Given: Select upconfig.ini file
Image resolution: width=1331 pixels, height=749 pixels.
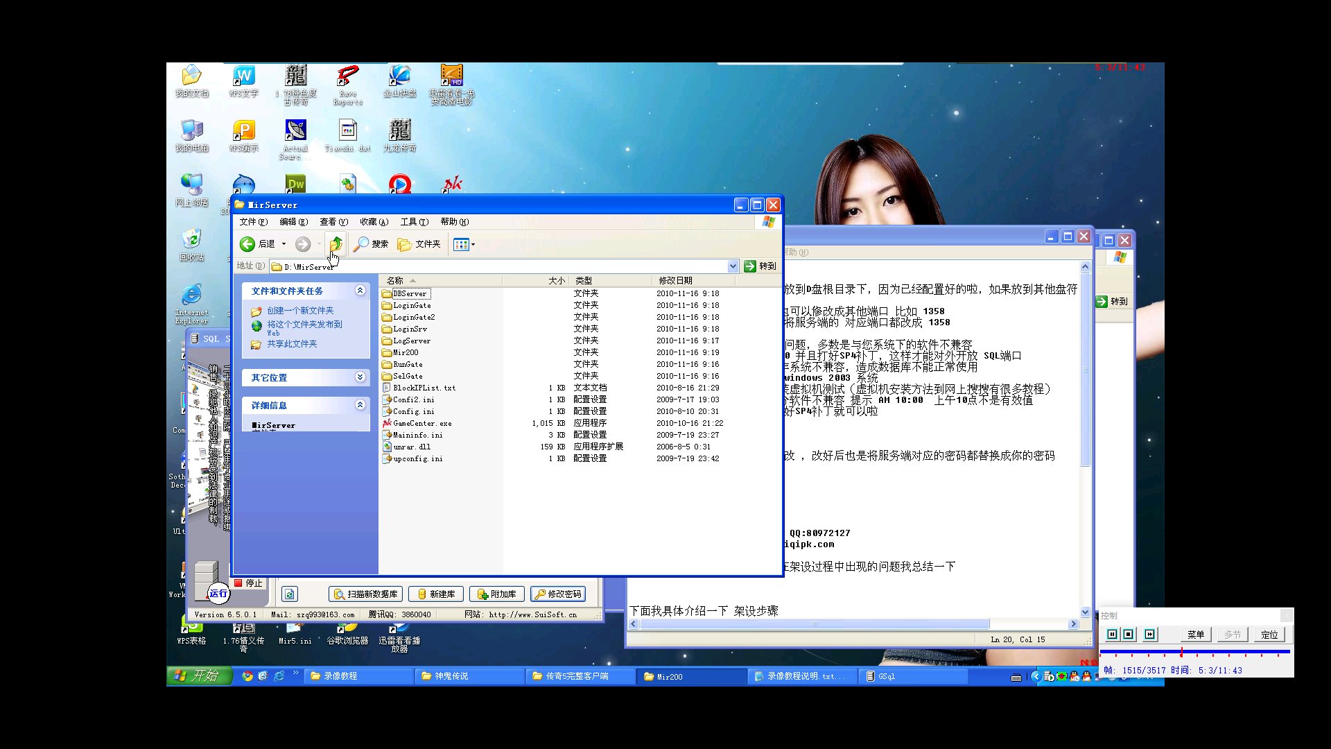Looking at the screenshot, I should 412,458.
